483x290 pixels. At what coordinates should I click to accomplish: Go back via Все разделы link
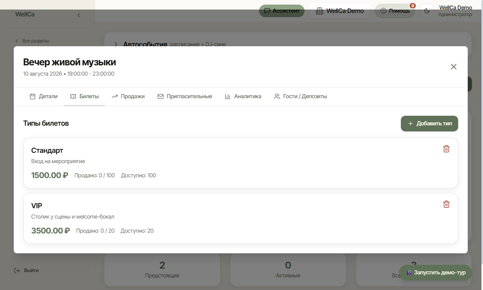(32, 41)
